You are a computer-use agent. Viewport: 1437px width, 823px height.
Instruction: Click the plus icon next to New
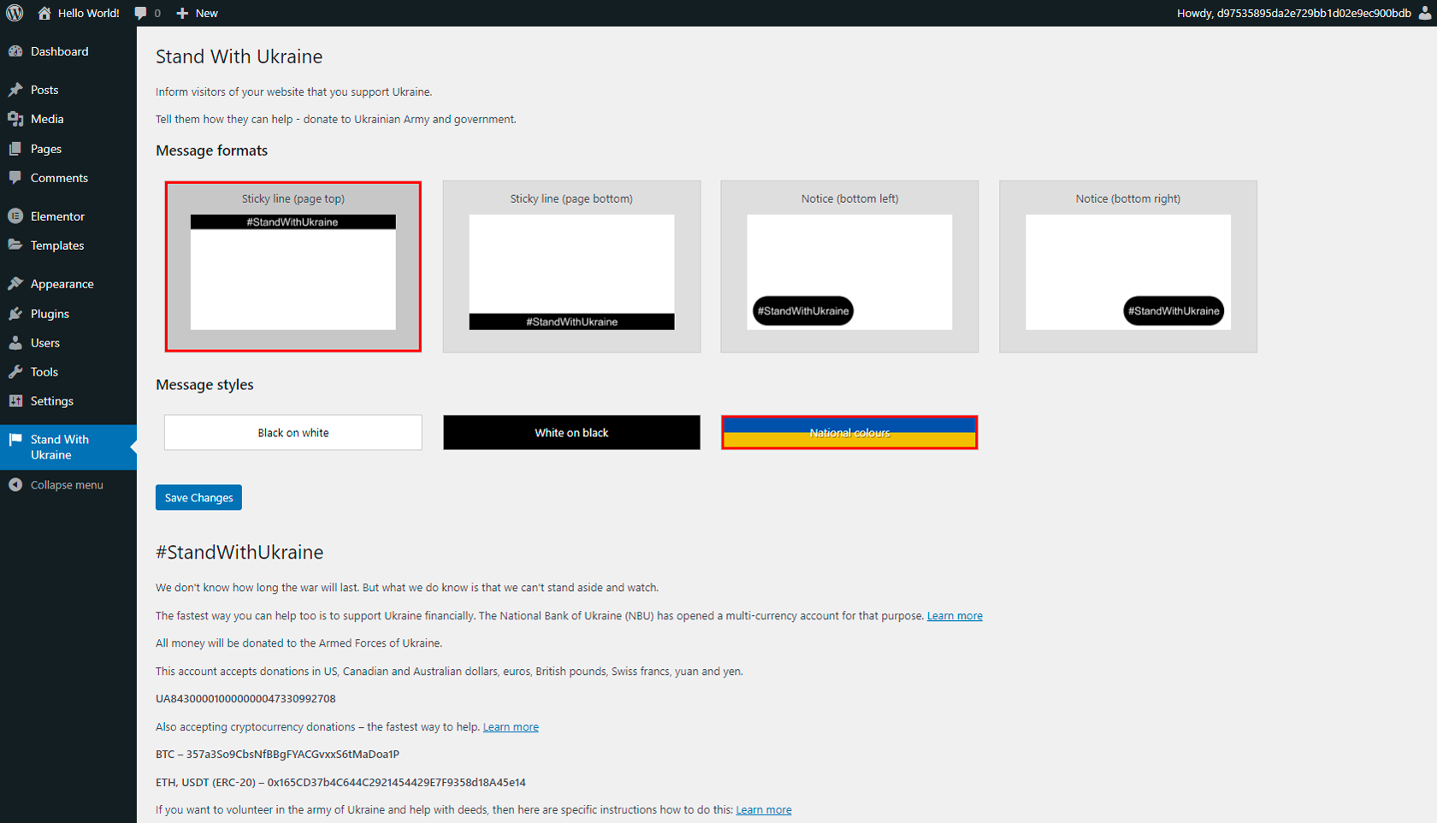[182, 13]
